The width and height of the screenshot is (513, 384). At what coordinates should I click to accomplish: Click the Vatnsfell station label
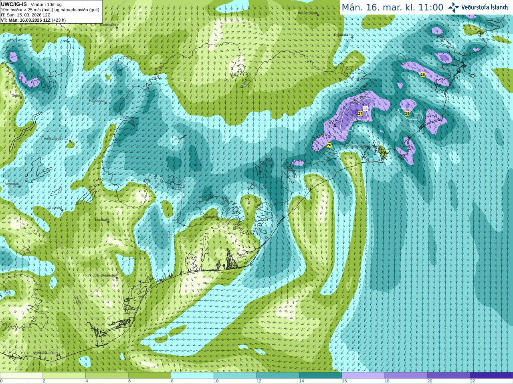(x=12, y=184)
